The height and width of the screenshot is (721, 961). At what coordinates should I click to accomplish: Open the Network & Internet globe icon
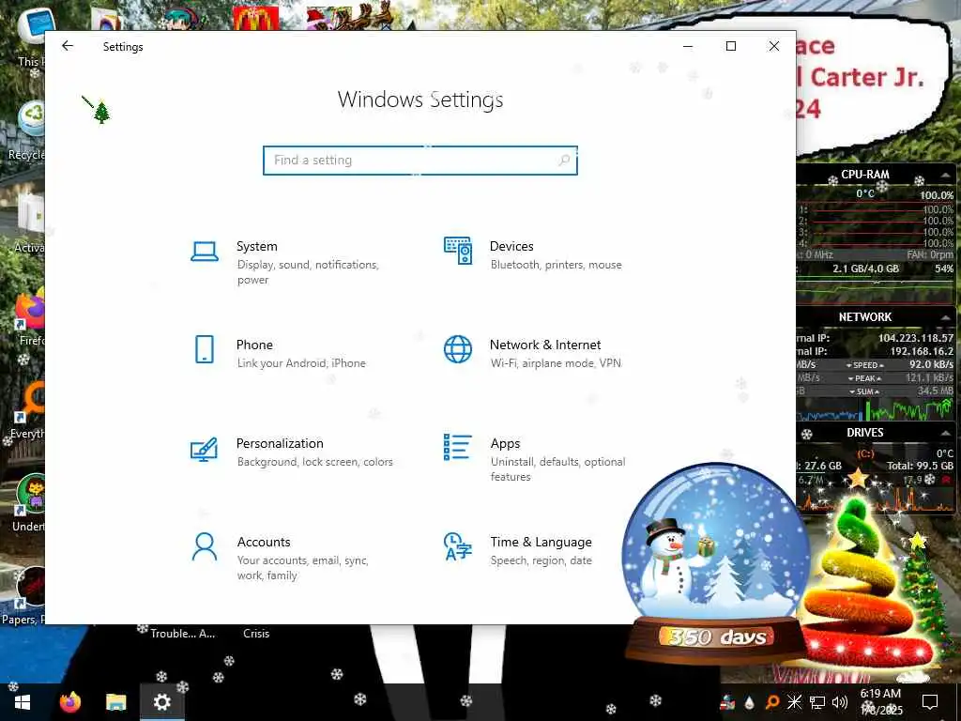(x=458, y=349)
